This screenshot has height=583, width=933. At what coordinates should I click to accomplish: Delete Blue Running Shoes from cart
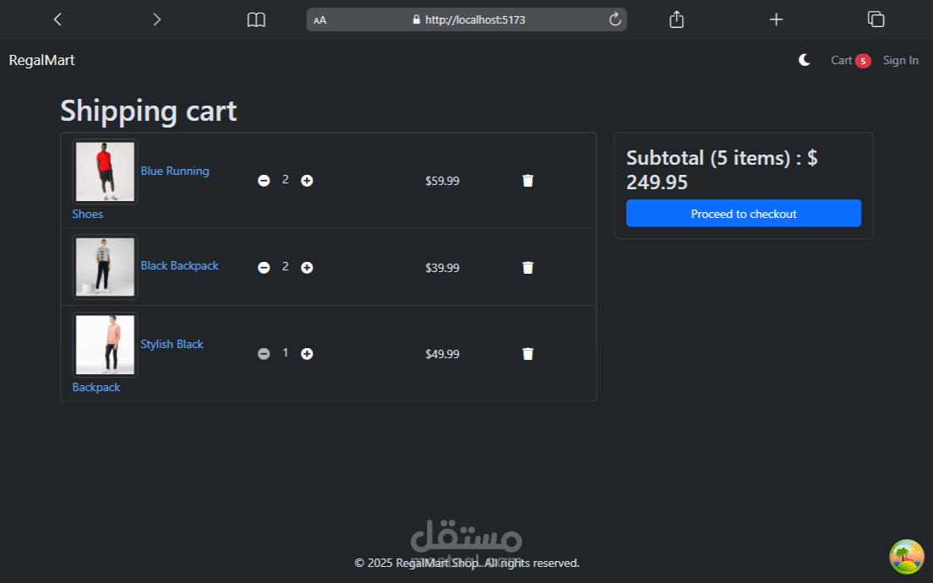pos(528,181)
